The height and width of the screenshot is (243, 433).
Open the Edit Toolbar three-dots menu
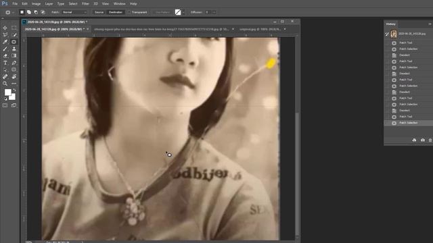14,84
